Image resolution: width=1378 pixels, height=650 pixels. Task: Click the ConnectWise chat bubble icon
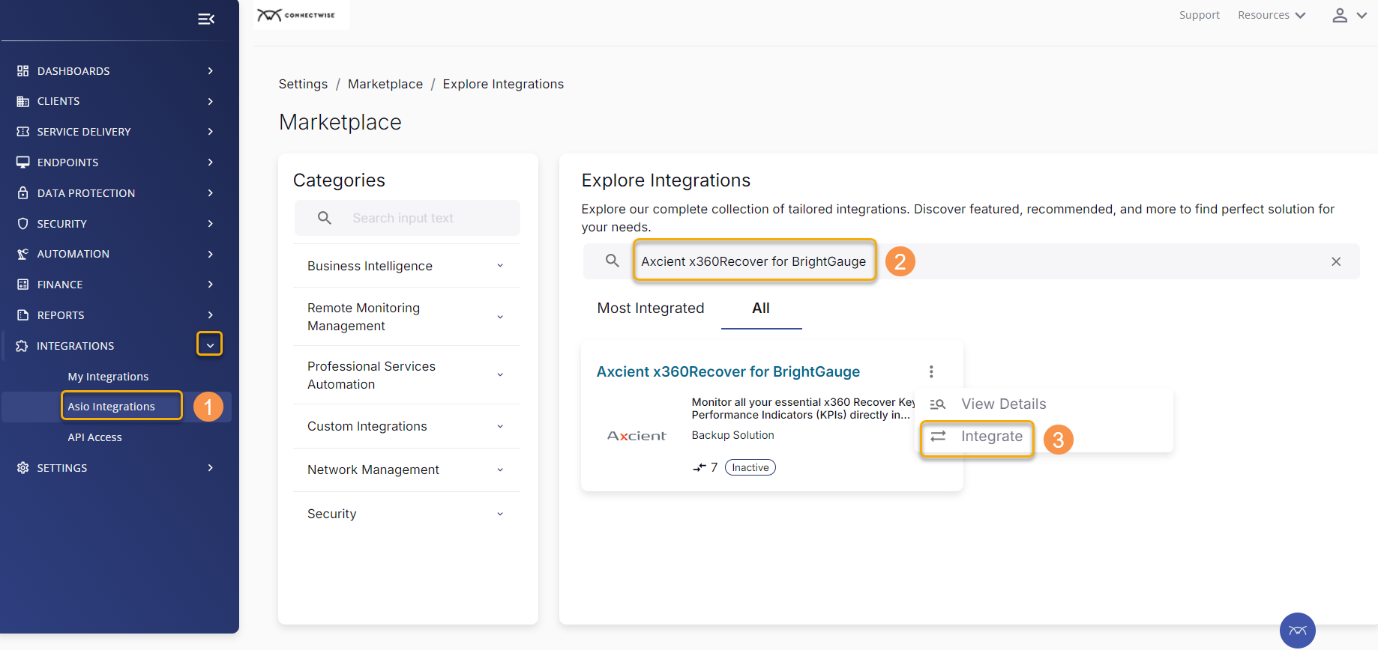1298,631
